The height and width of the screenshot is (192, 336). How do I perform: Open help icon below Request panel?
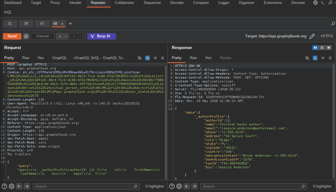[x=4, y=186]
